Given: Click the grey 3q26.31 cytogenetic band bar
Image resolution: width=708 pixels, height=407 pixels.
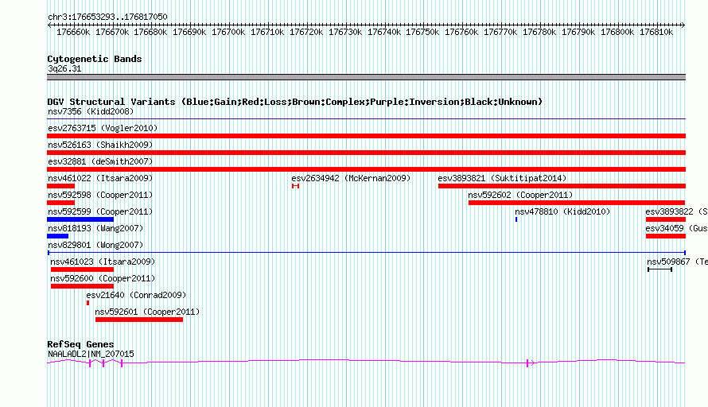Looking at the screenshot, I should [x=366, y=77].
